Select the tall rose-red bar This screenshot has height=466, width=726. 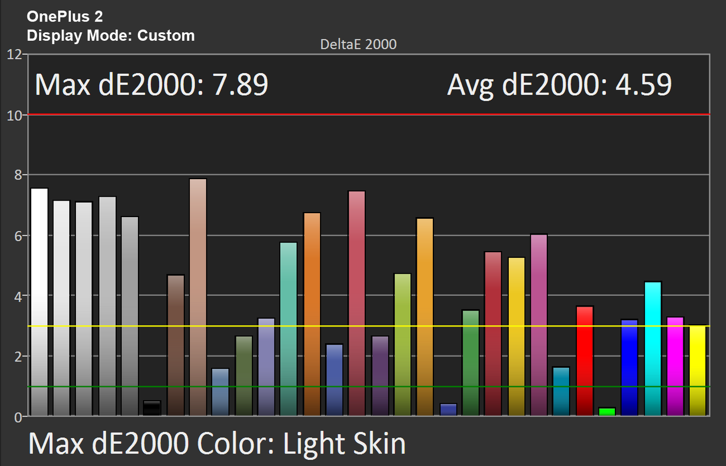(357, 304)
